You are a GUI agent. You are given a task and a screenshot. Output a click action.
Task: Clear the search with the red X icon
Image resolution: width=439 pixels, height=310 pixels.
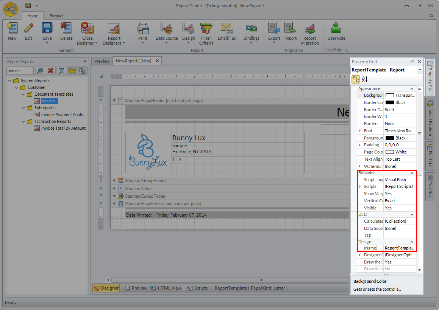pyautogui.click(x=50, y=71)
